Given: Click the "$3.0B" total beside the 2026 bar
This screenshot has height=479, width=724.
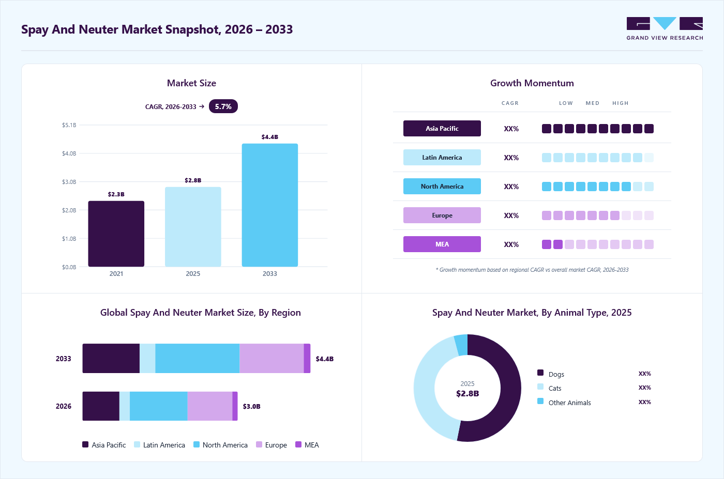Looking at the screenshot, I should pos(252,407).
